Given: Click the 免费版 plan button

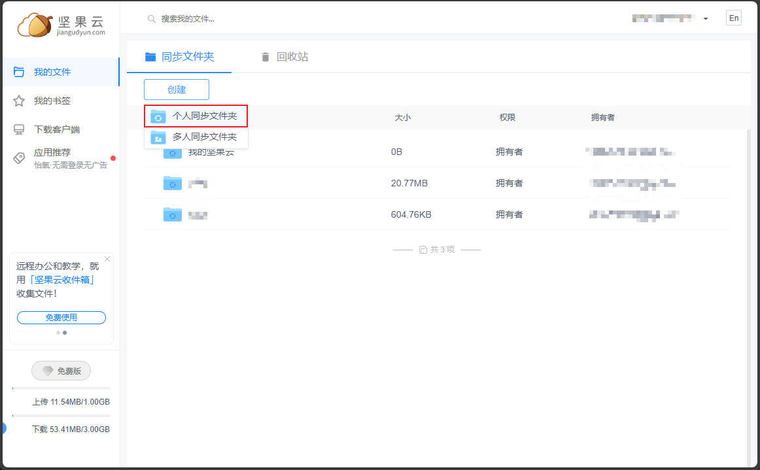Looking at the screenshot, I should click(x=61, y=371).
